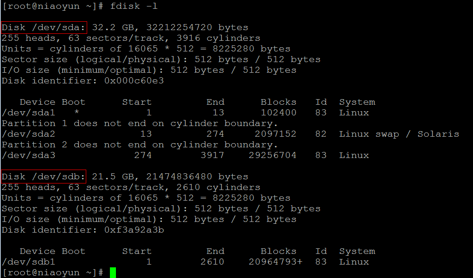Click the red-boxed 'Disk /dev/sda:' label

[44, 27]
